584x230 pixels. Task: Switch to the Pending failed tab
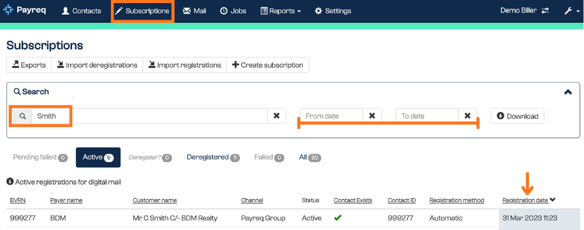point(40,157)
